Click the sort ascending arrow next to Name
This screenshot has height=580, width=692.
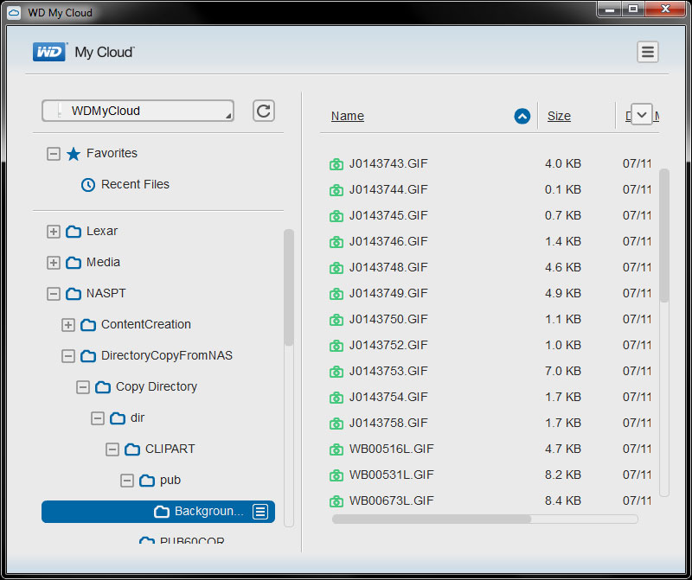pos(522,116)
